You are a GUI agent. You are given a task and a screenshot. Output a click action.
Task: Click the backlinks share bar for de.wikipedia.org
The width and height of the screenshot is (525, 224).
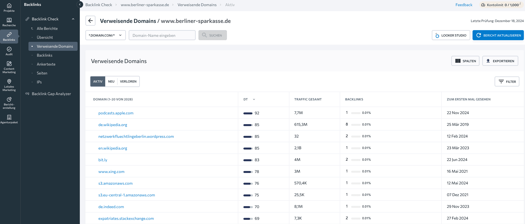(x=356, y=125)
